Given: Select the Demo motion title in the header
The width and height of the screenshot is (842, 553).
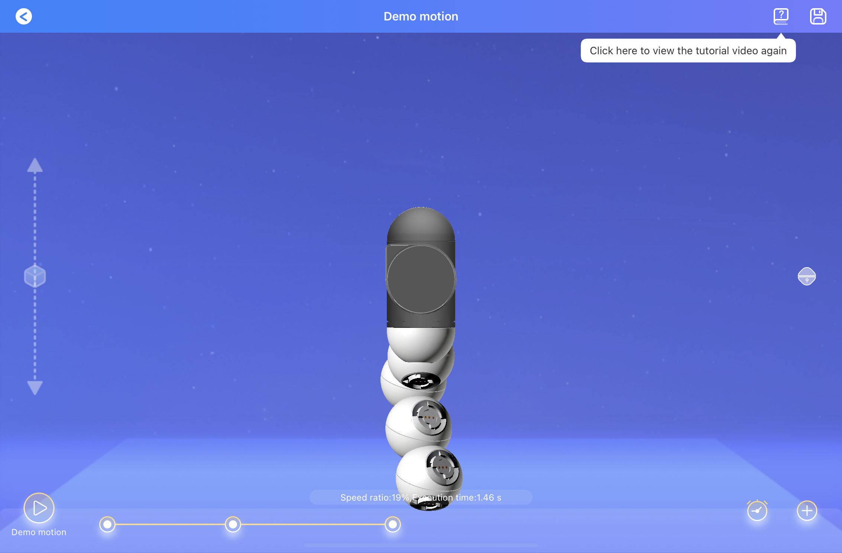Looking at the screenshot, I should point(421,16).
